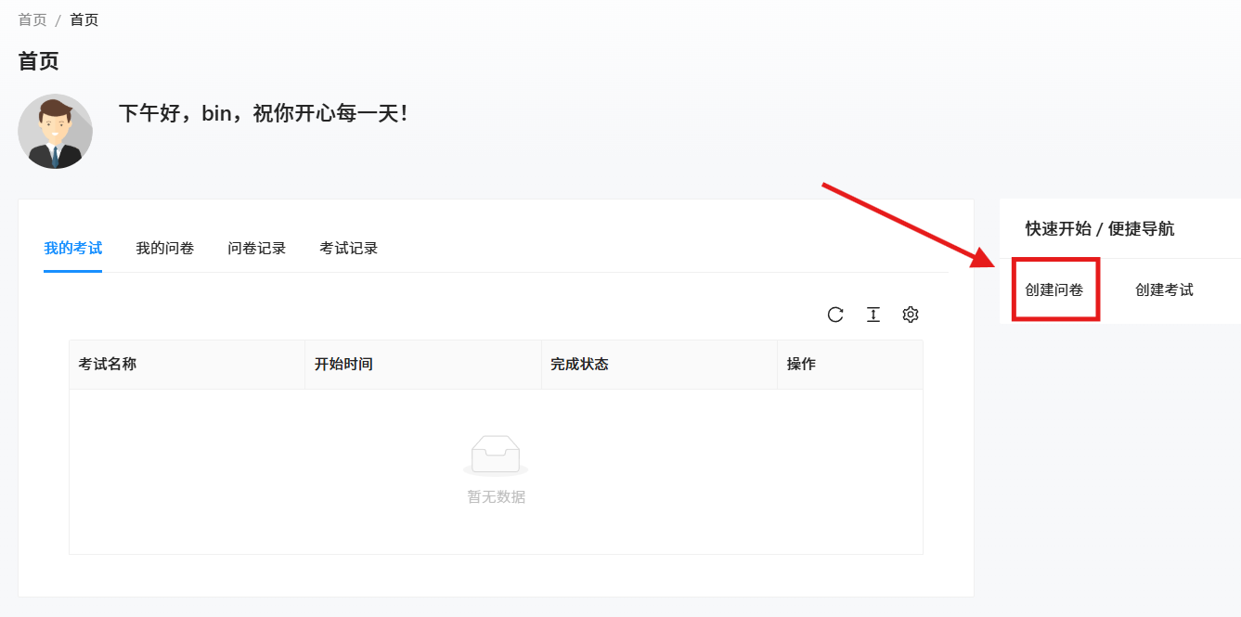Click the empty inbox tray illustration
The height and width of the screenshot is (617, 1241).
click(x=496, y=456)
